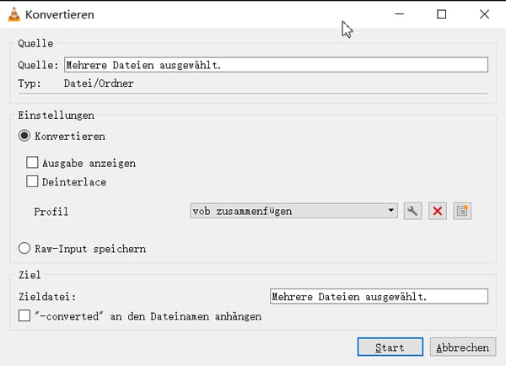Click into the Quelle source text field
The height and width of the screenshot is (366, 506).
pos(276,65)
